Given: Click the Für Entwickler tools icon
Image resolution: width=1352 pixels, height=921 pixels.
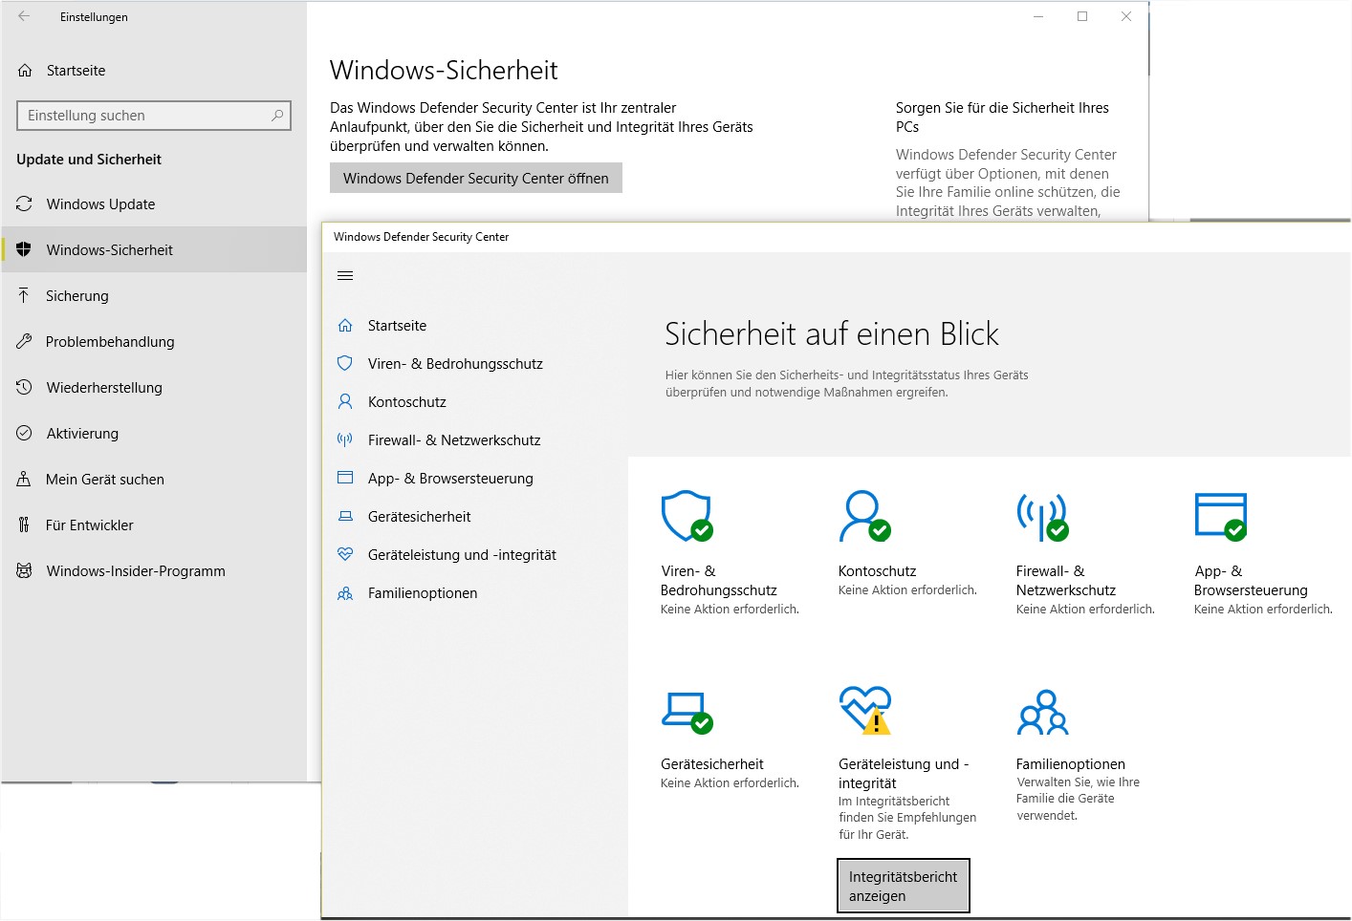Looking at the screenshot, I should pos(24,525).
